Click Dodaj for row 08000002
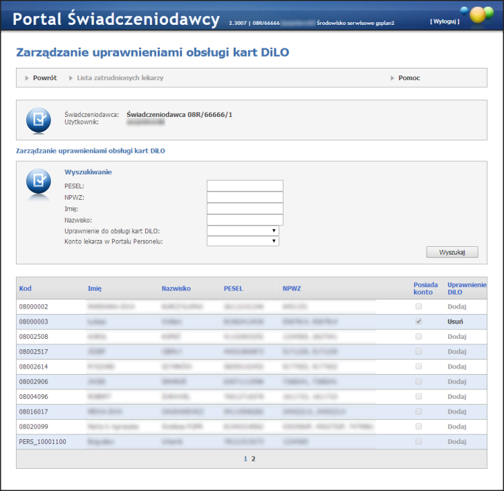 click(457, 306)
